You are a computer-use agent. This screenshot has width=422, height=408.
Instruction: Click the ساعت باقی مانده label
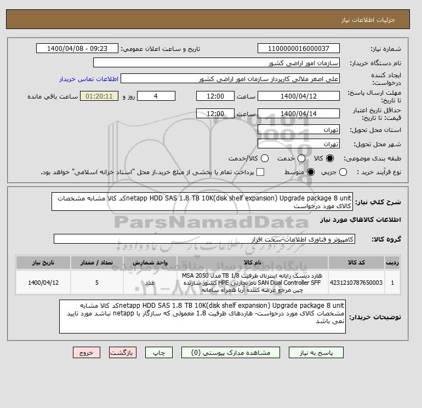(53, 96)
